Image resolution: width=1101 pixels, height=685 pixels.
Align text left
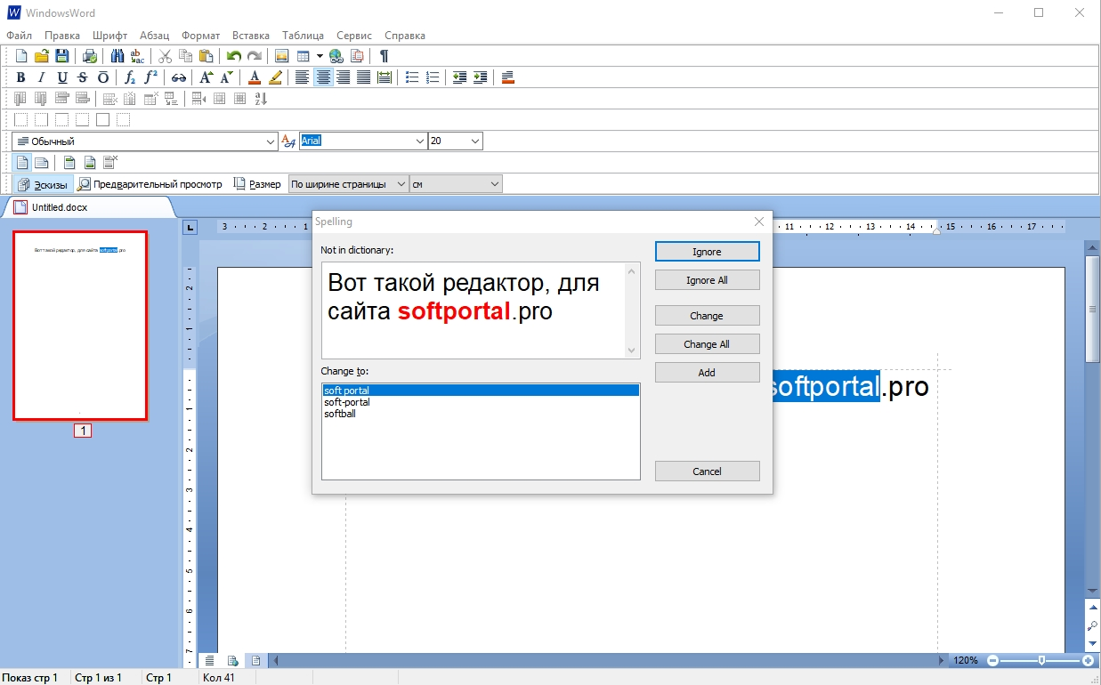tap(303, 77)
